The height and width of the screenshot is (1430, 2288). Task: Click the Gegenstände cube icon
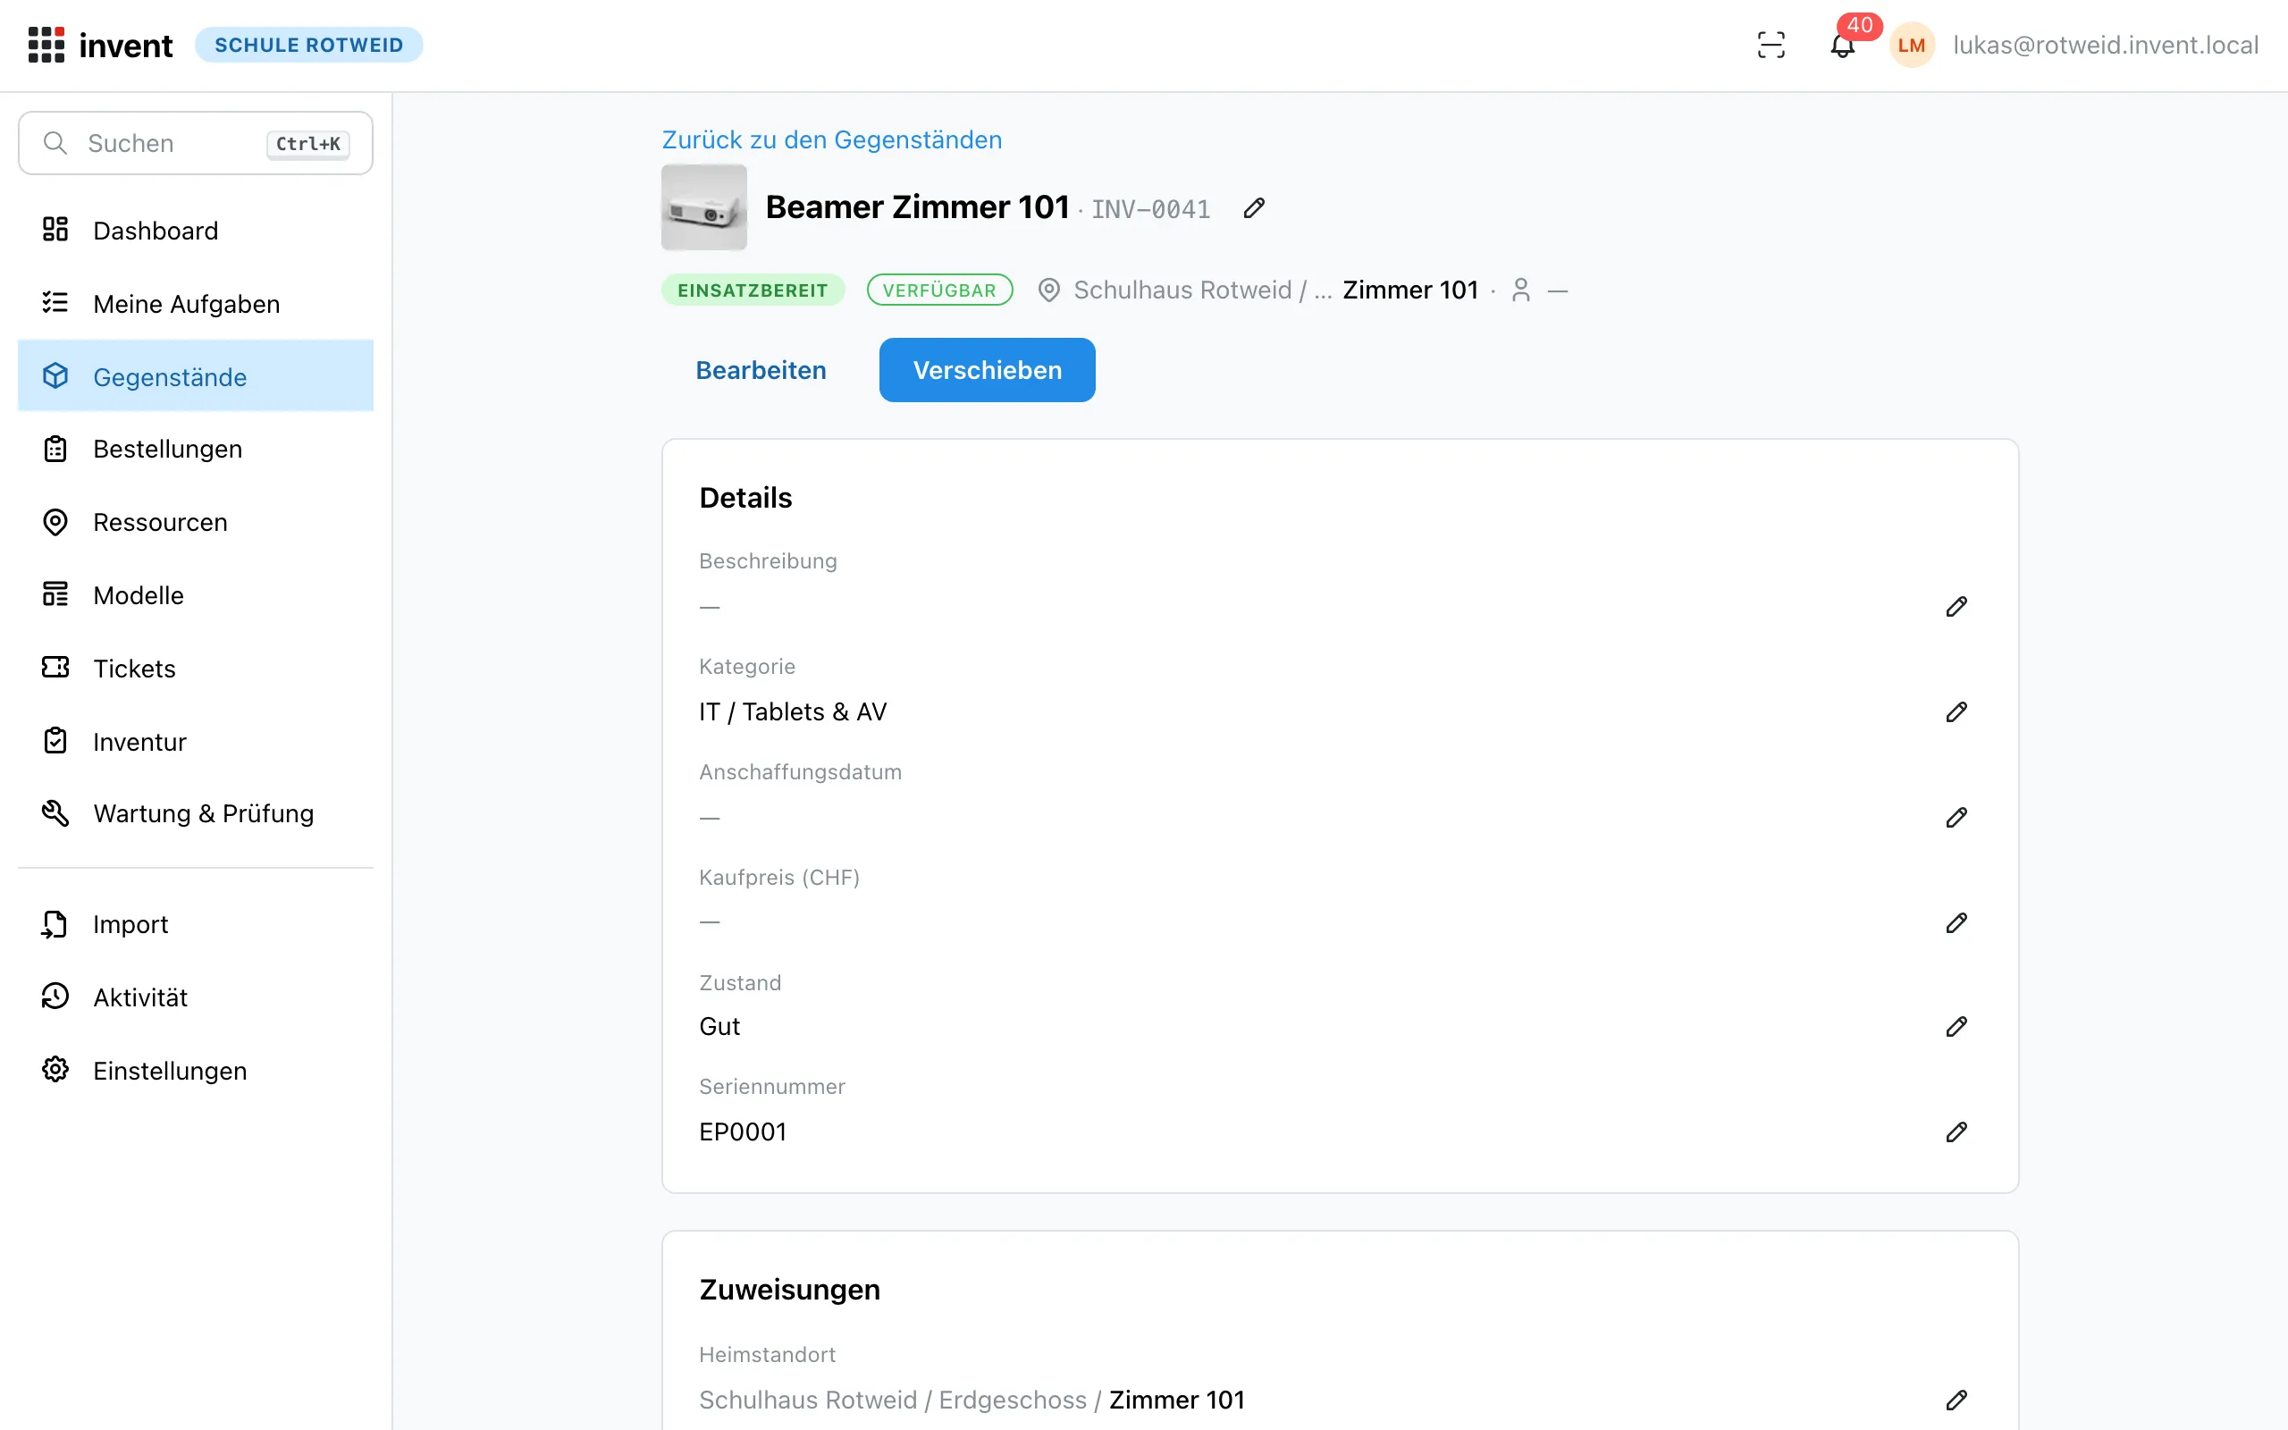pos(55,376)
